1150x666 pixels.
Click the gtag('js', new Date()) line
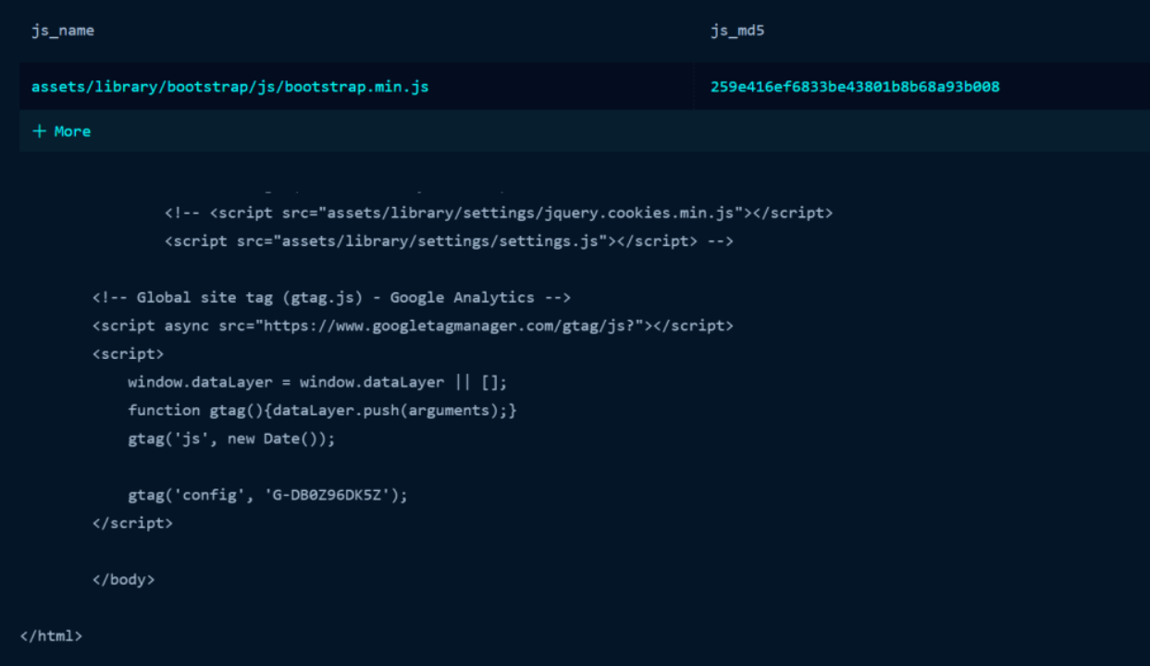tap(232, 438)
